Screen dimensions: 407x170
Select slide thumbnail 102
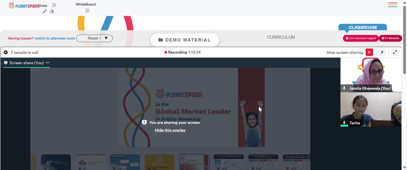[x=263, y=162]
